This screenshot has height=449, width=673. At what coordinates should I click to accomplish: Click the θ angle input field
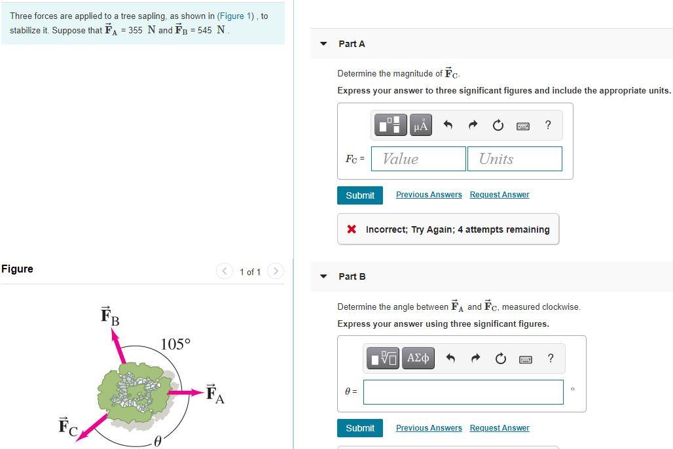[463, 391]
